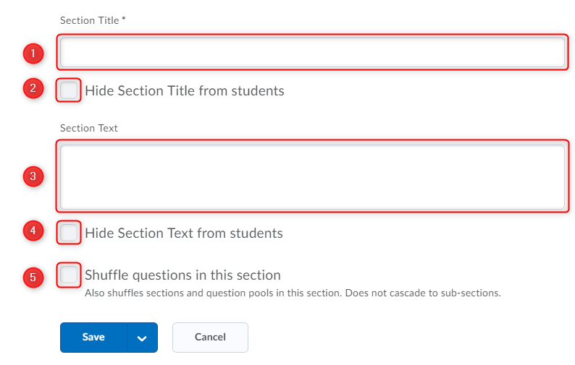Click the "Section Title" field label
Viewport: 575px width, 365px height.
point(89,20)
